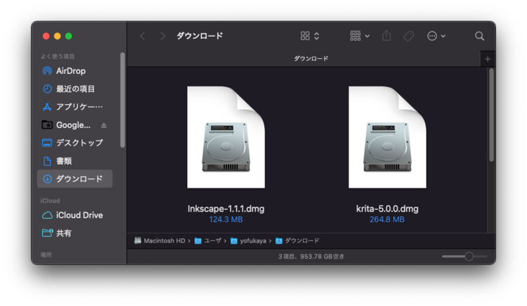Image resolution: width=527 pixels, height=306 pixels.
Task: Click the status text 3項目、953.78 GB空き
Action: 311,257
